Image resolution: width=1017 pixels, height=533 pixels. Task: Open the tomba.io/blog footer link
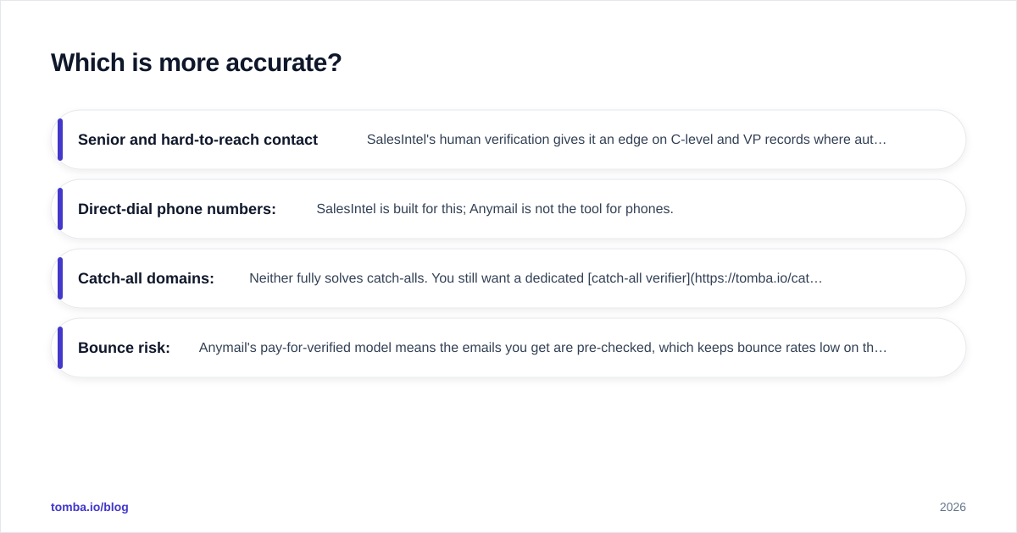90,507
